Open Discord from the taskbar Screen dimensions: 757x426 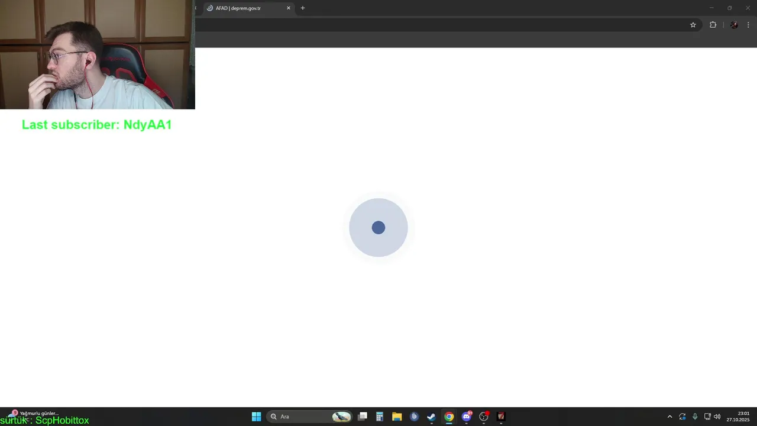pos(467,417)
